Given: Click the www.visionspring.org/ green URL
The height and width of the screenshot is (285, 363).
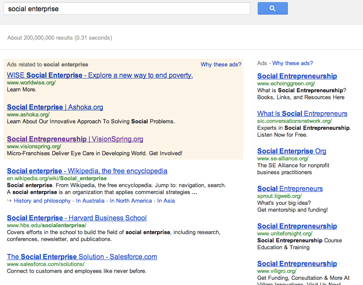Looking at the screenshot, I should pos(34,147).
